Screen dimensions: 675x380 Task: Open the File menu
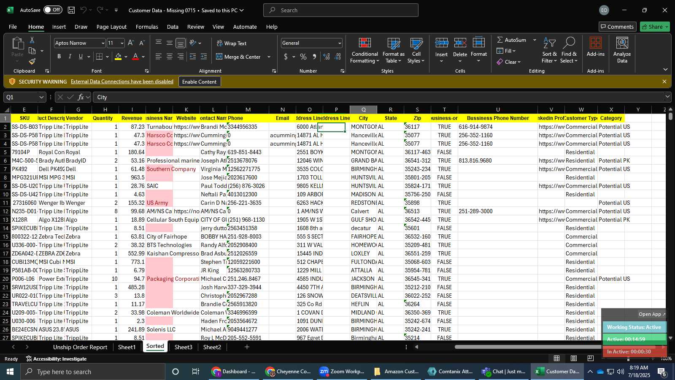point(13,27)
